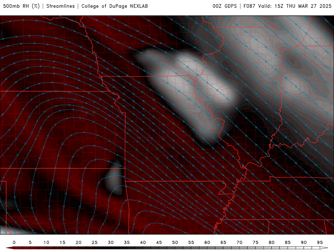334x250 pixels.
Task: Click the color scale label "90"
Action: 304,242
